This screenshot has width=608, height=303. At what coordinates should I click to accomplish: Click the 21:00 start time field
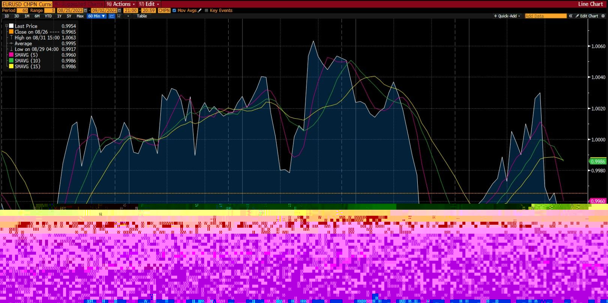point(131,10)
